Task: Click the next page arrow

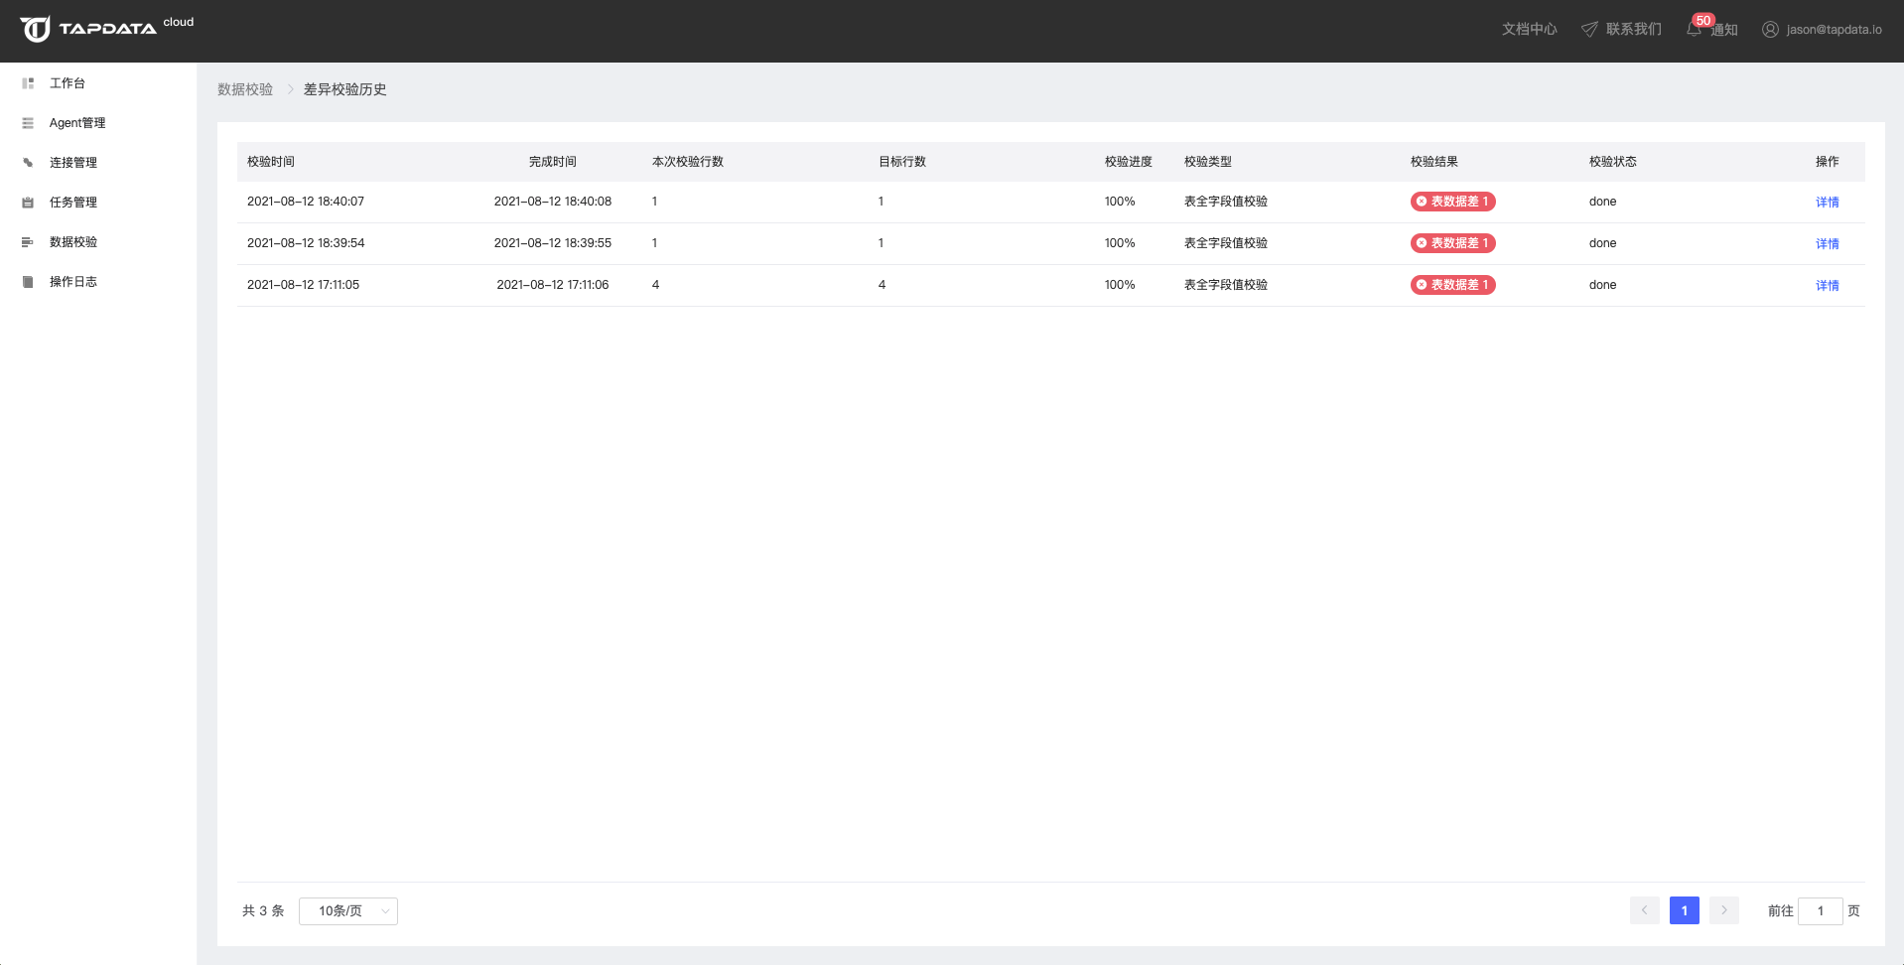Action: coord(1724,910)
